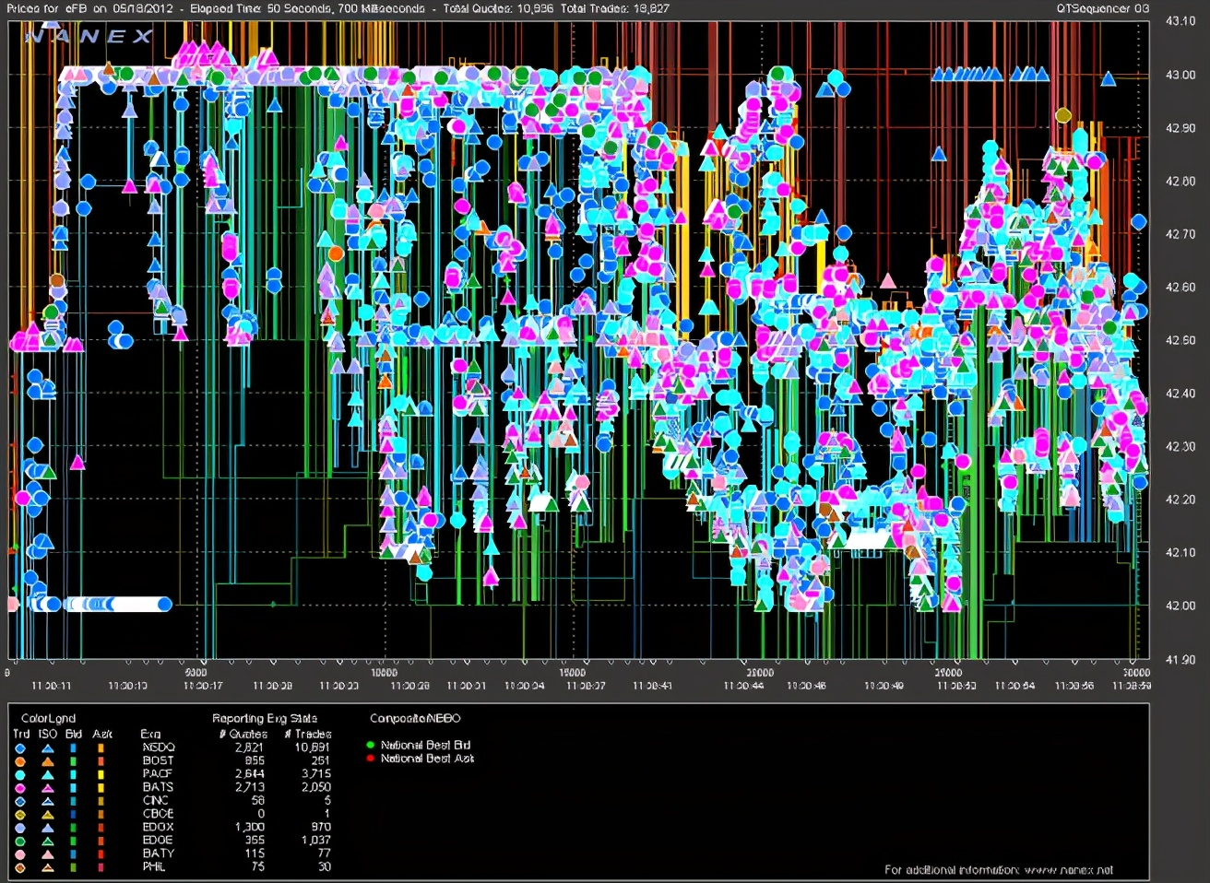Click the BOST ISO triangle legend icon

point(47,761)
